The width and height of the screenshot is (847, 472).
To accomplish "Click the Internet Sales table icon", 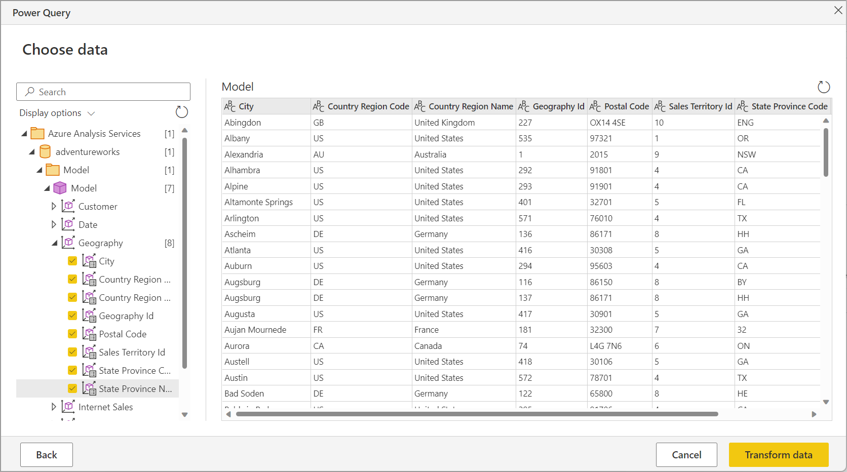I will point(68,406).
